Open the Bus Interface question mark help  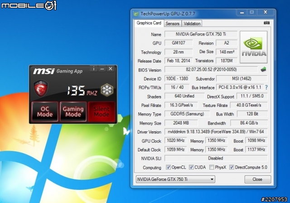pos(266,87)
